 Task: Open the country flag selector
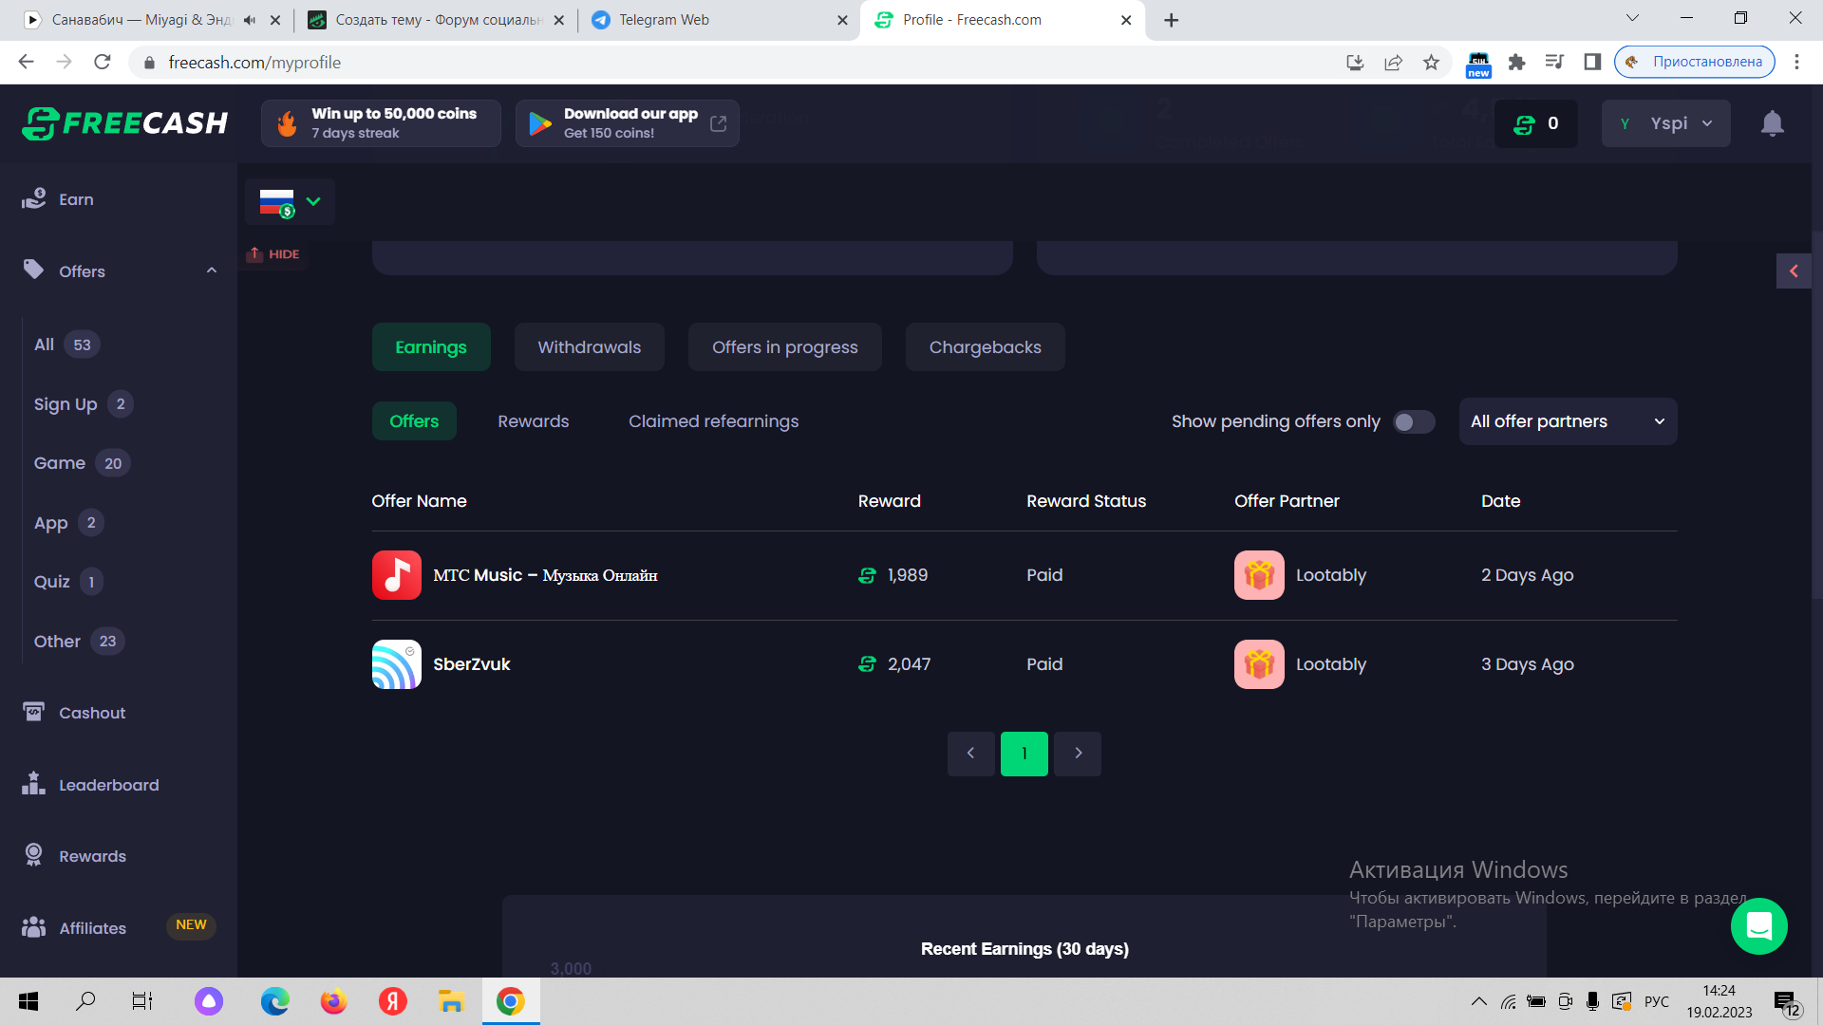(290, 201)
